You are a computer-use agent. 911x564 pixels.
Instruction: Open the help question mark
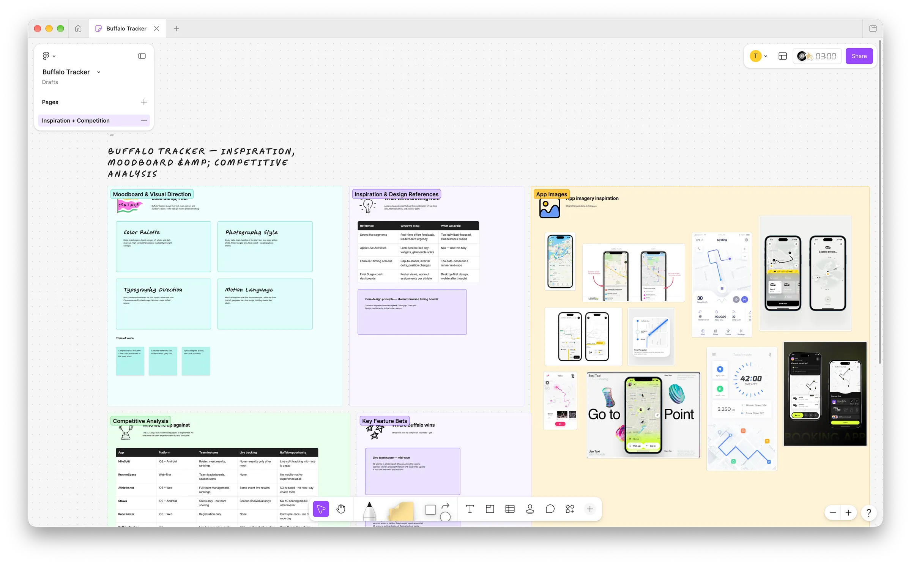tap(868, 513)
